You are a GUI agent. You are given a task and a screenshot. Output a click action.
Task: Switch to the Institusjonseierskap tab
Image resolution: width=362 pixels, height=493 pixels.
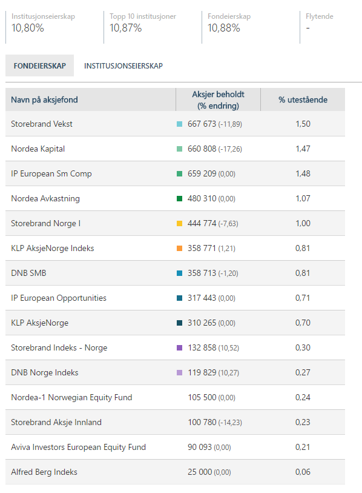(x=123, y=65)
